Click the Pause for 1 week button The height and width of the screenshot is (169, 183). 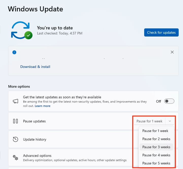[149, 121]
